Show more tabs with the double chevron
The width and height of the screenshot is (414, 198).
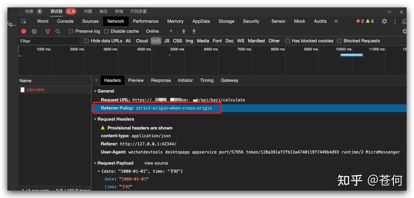336,21
